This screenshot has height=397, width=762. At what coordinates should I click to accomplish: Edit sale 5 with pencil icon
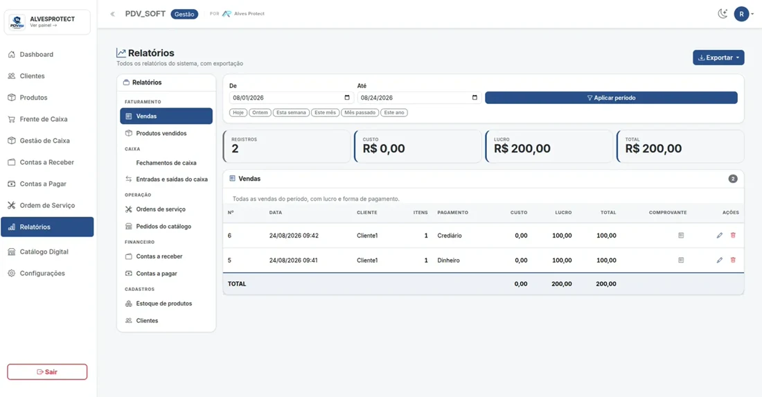point(719,260)
